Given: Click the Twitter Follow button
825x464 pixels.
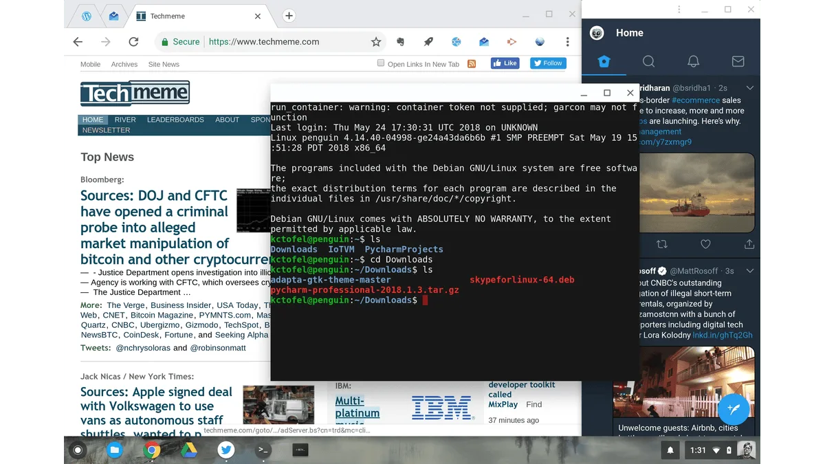Looking at the screenshot, I should pos(547,63).
